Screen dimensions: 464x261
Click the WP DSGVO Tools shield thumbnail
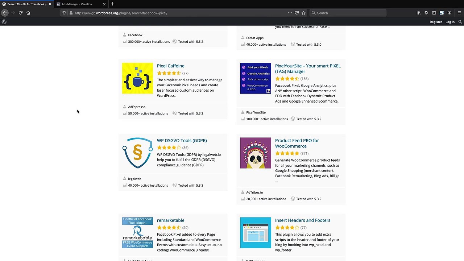tap(137, 153)
